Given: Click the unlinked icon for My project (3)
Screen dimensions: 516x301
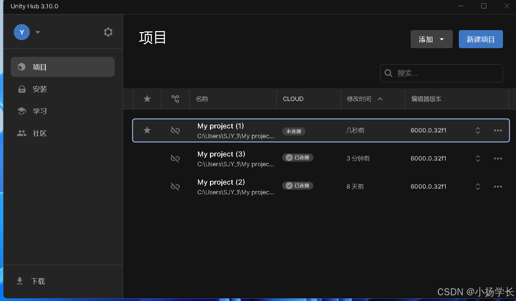Looking at the screenshot, I should [175, 158].
